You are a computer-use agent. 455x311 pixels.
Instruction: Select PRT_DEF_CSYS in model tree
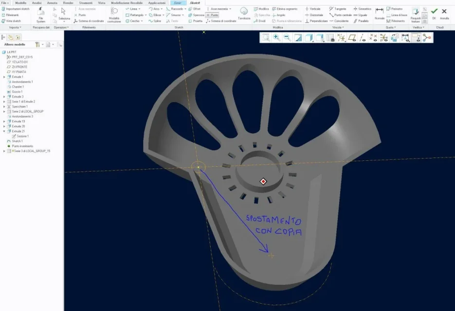click(20, 57)
